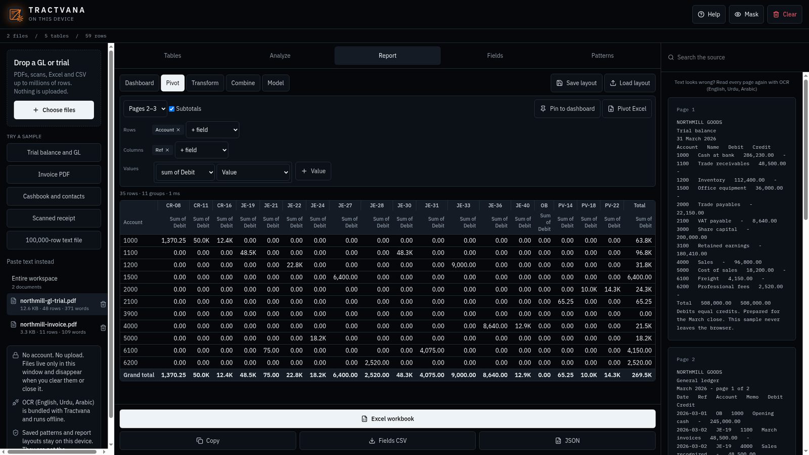The width and height of the screenshot is (809, 455).
Task: Click Choose files button
Action: (54, 110)
